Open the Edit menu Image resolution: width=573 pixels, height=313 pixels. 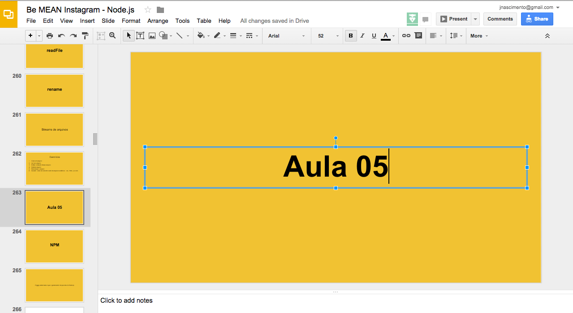(48, 21)
